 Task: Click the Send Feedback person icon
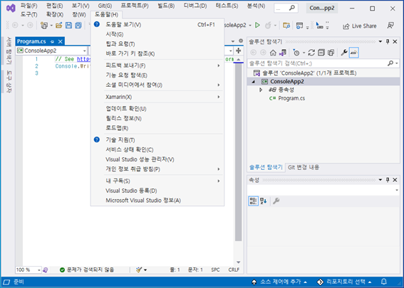pyautogui.click(x=390, y=26)
